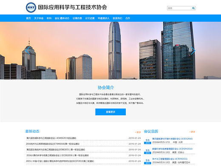The image size is (221, 166).
Task: Click the 更多 link beside 最新动态
Action: point(138,132)
